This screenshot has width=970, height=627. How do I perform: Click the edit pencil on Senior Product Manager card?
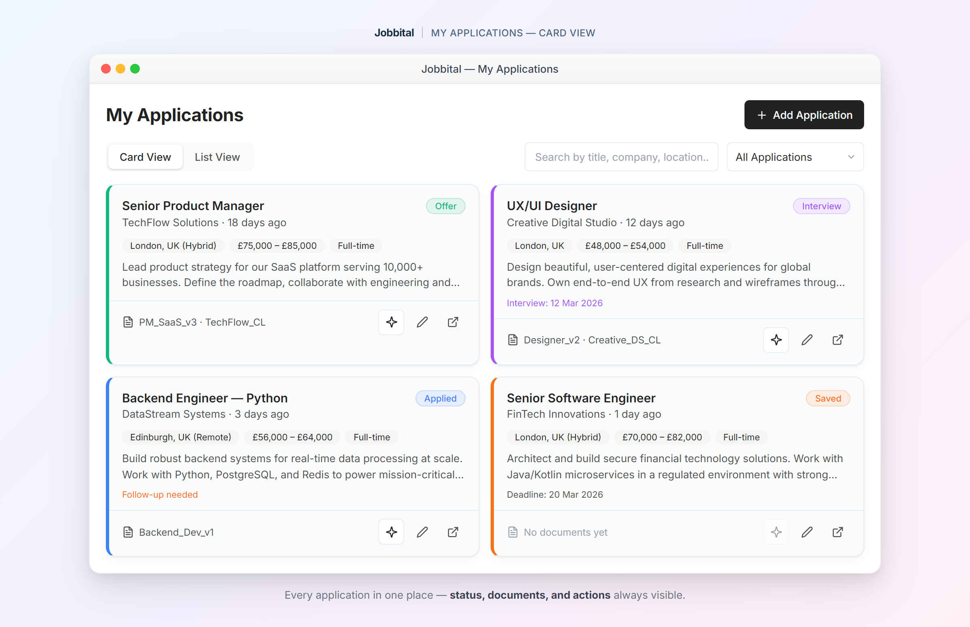(x=422, y=322)
